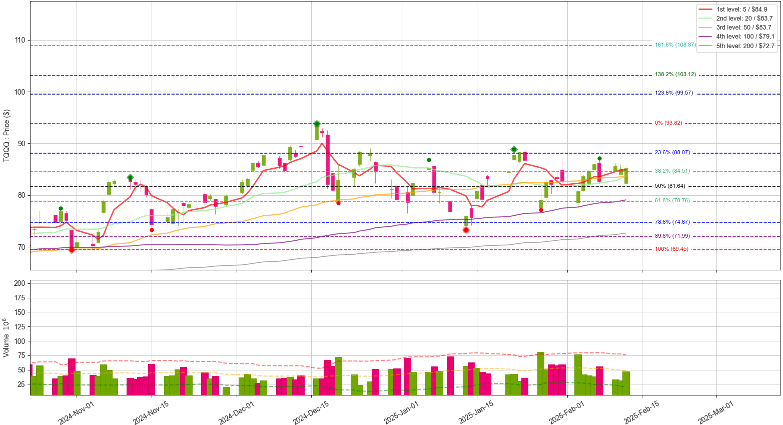Click the 125 tick on the volume axis
Image resolution: width=783 pixels, height=425 pixels.
click(x=20, y=327)
